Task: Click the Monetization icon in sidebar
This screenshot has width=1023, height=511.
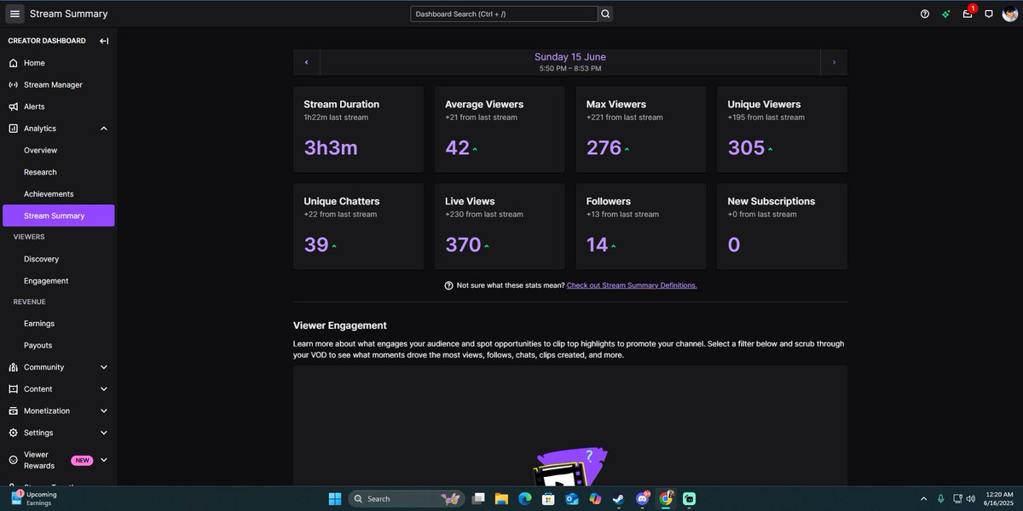Action: tap(13, 411)
